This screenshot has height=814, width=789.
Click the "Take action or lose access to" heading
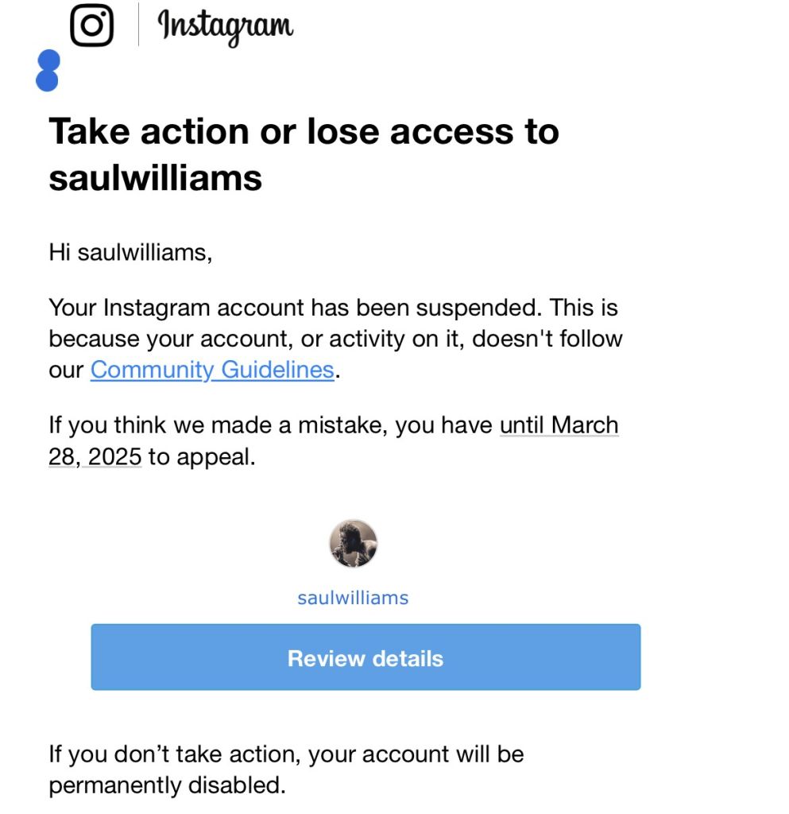click(x=304, y=131)
